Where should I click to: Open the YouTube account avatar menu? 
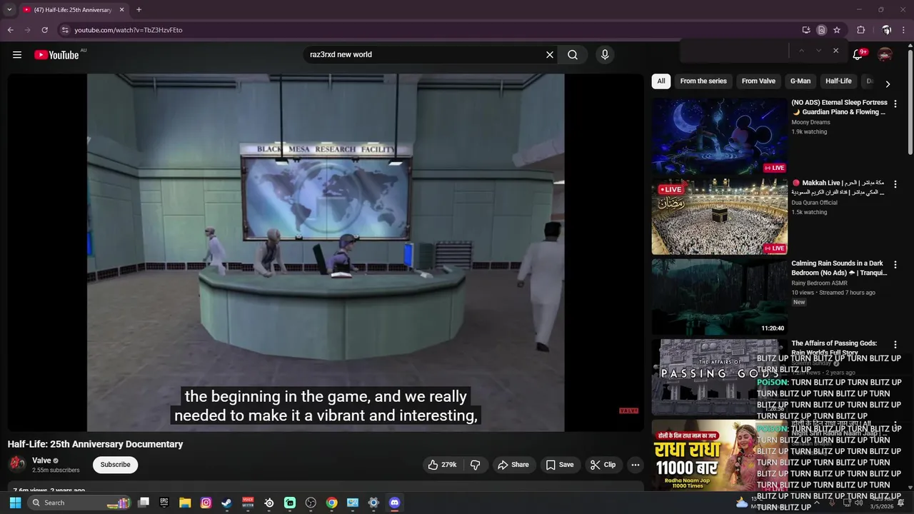click(885, 55)
